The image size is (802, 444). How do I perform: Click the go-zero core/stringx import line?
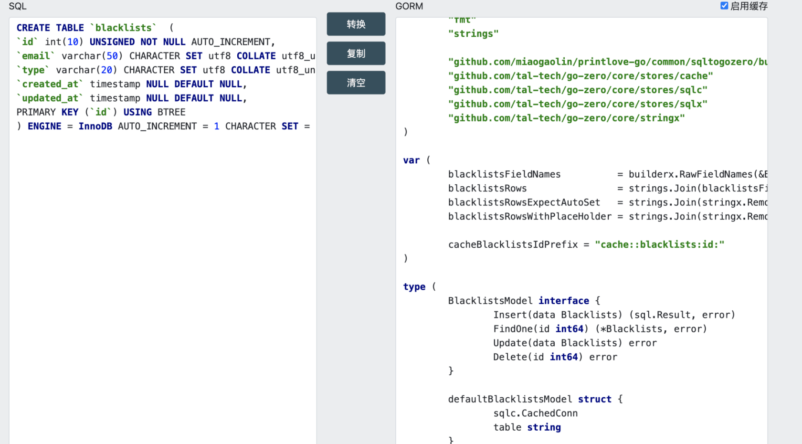pos(566,118)
